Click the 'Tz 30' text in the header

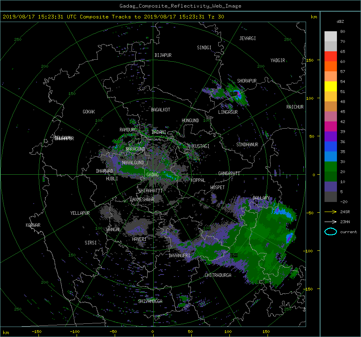click(x=216, y=17)
